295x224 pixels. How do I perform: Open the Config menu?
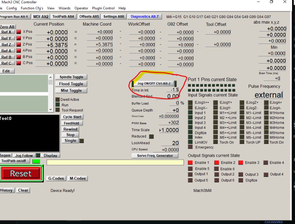pyautogui.click(x=12, y=8)
